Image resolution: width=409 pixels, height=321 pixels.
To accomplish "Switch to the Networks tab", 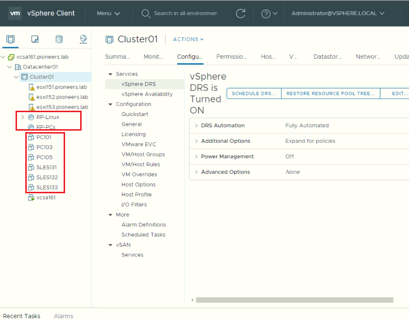I will [x=368, y=57].
